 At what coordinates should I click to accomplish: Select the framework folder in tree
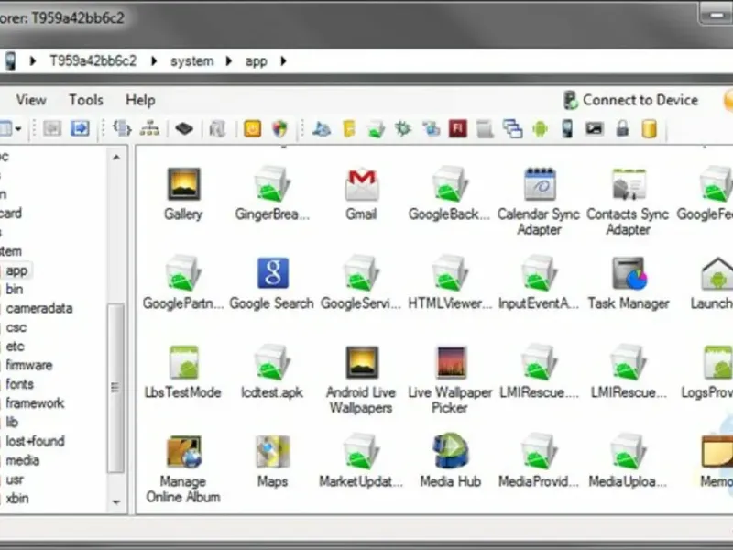[35, 403]
